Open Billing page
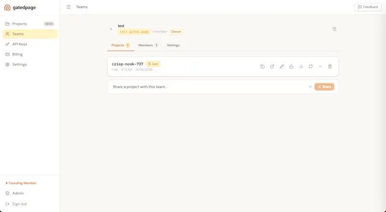This screenshot has width=386, height=212. coord(30,54)
